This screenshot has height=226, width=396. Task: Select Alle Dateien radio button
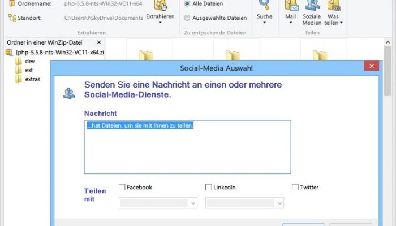(187, 3)
